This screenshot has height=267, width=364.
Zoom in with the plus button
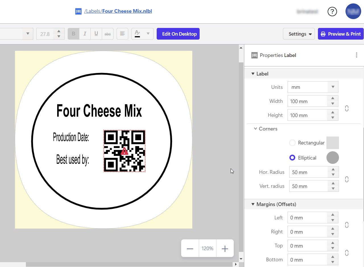click(x=225, y=248)
